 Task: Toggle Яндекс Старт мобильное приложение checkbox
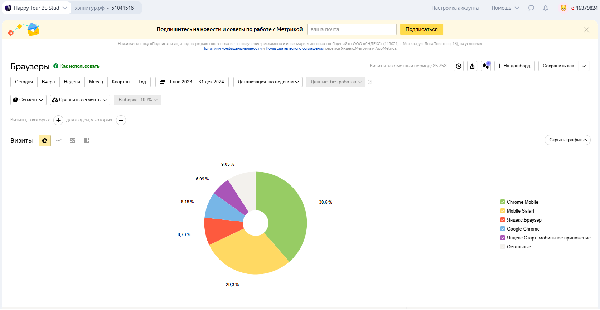coord(503,238)
